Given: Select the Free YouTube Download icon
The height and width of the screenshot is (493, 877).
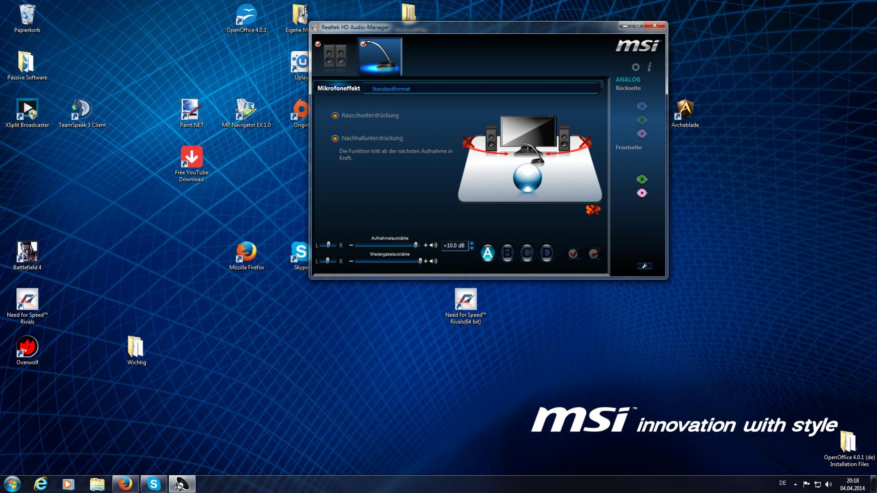Looking at the screenshot, I should (x=191, y=164).
